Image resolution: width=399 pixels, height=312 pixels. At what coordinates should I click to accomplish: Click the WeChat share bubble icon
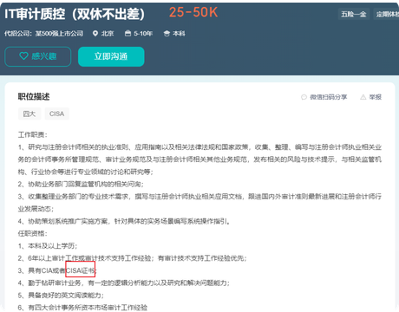coord(304,97)
